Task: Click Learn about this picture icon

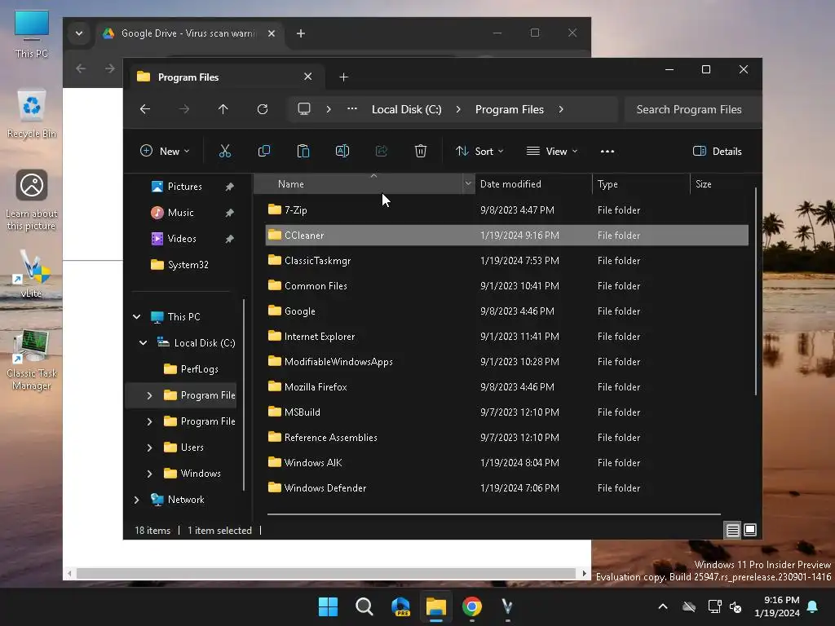Action: pos(32,201)
